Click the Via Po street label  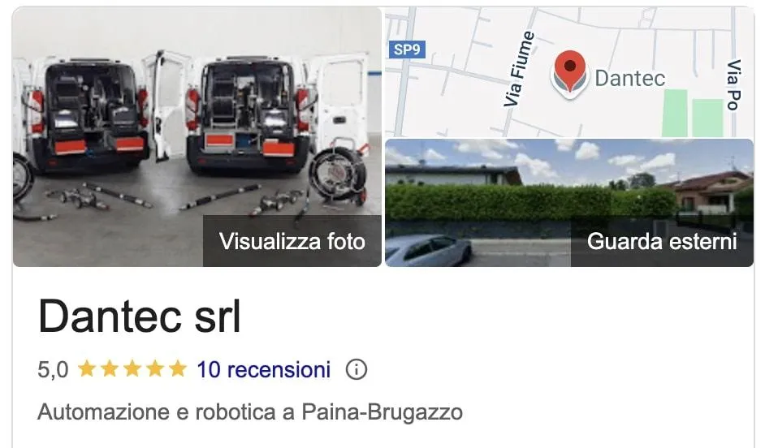734,85
